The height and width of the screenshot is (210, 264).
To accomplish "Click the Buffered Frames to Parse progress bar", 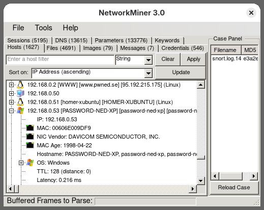I will [x=145, y=202].
